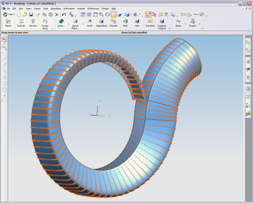
Task: Choose the Trim Body tool
Action: coord(150,23)
